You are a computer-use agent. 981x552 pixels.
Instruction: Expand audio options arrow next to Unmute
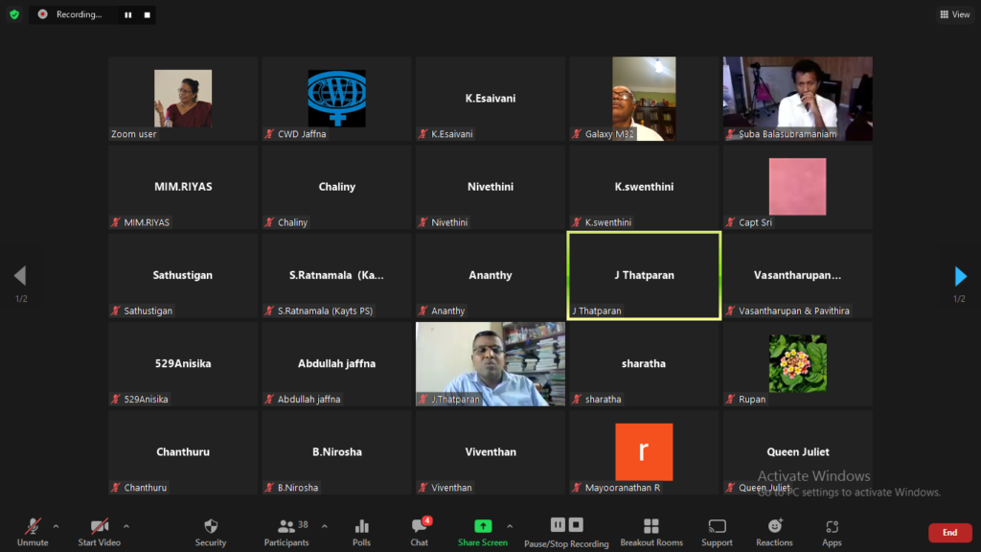click(56, 526)
